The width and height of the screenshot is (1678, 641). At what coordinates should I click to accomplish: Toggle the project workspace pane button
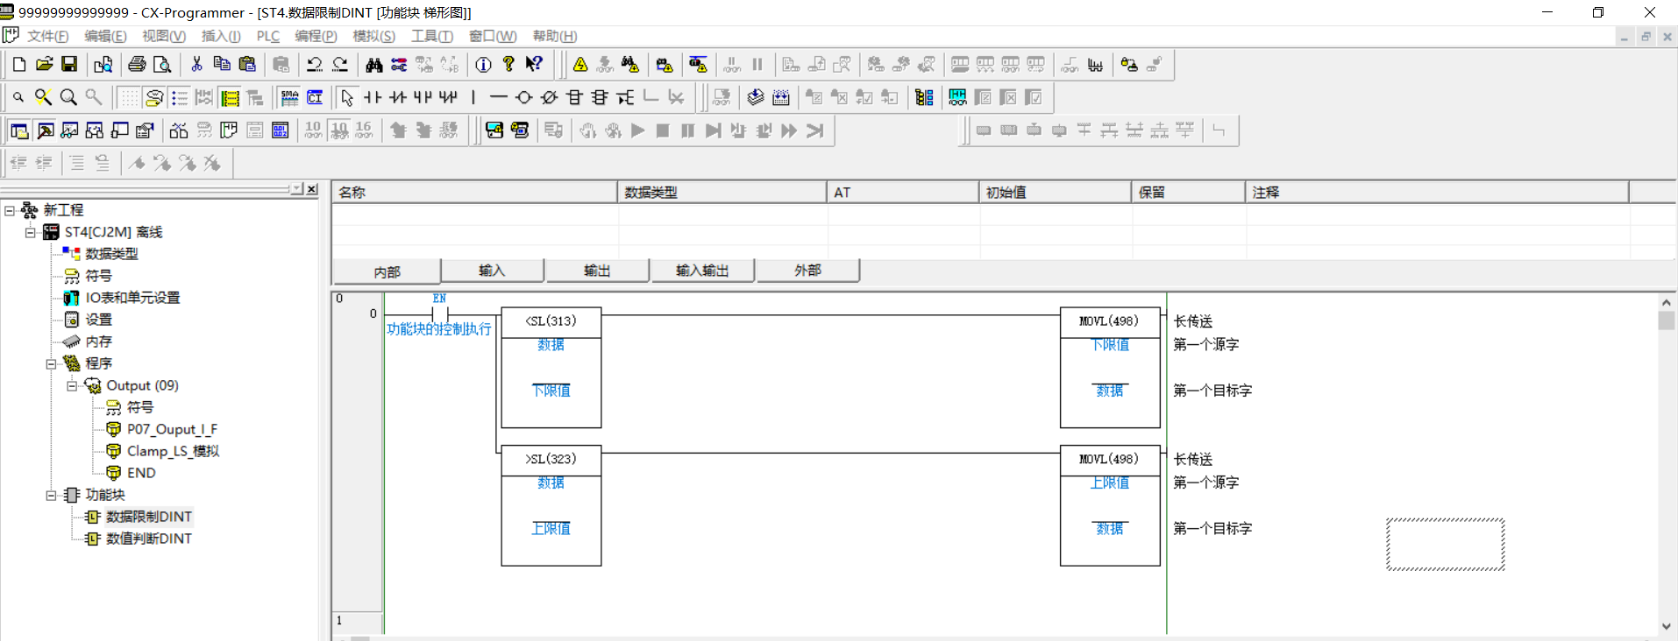click(x=19, y=130)
